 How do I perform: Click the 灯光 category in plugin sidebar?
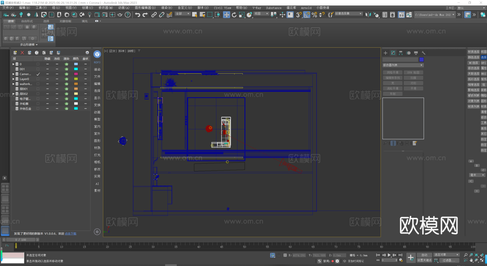97,155
